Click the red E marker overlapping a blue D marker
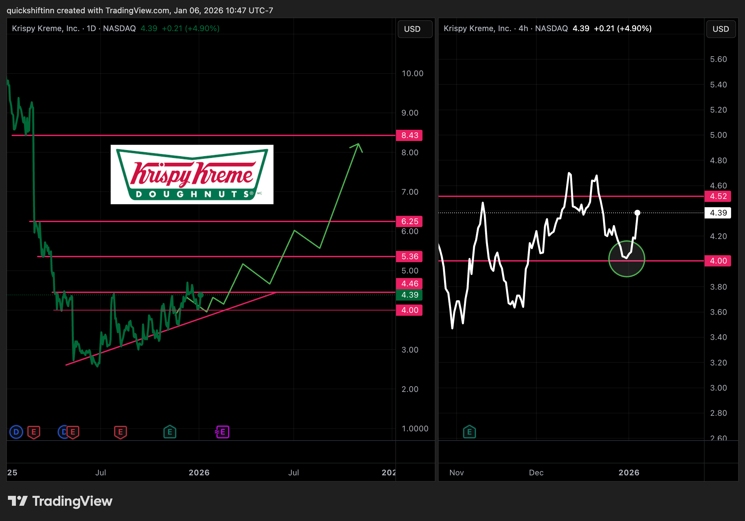The image size is (745, 521). tap(73, 432)
